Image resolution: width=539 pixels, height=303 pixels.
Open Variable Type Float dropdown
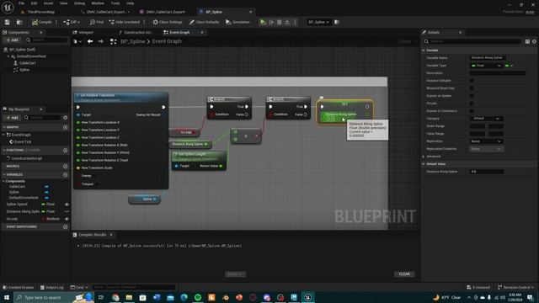click(486, 66)
